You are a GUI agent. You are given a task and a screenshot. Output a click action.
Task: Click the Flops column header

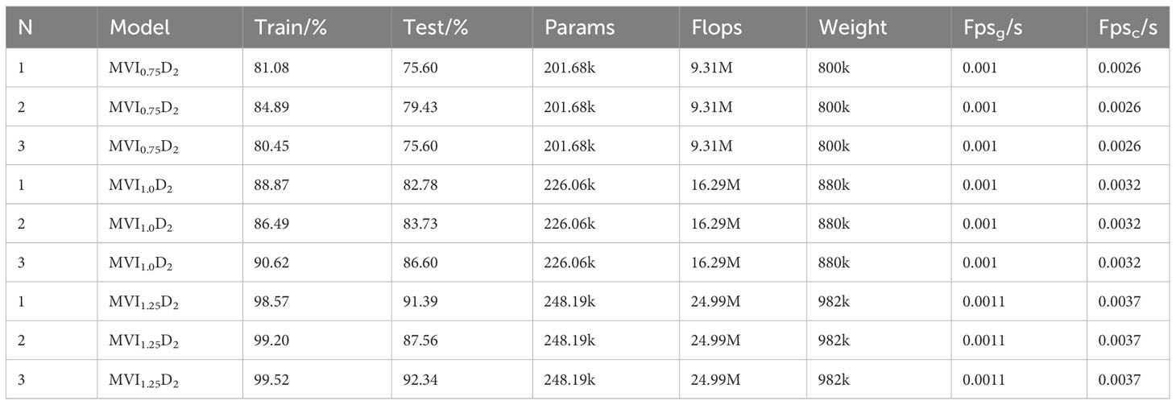tap(743, 27)
